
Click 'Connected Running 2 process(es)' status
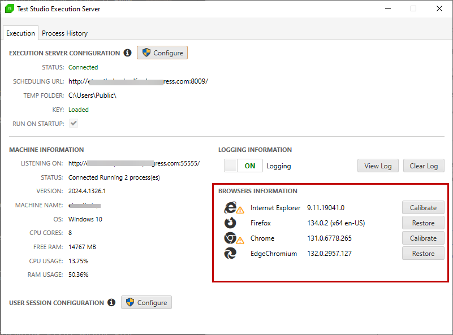tap(114, 177)
